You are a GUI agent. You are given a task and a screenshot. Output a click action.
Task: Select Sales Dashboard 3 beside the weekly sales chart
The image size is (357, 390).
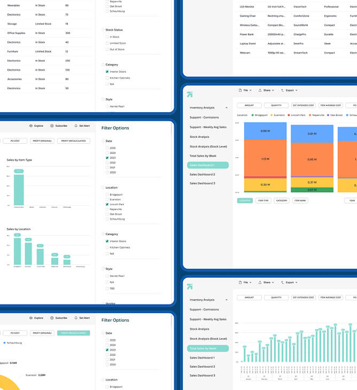point(203,376)
